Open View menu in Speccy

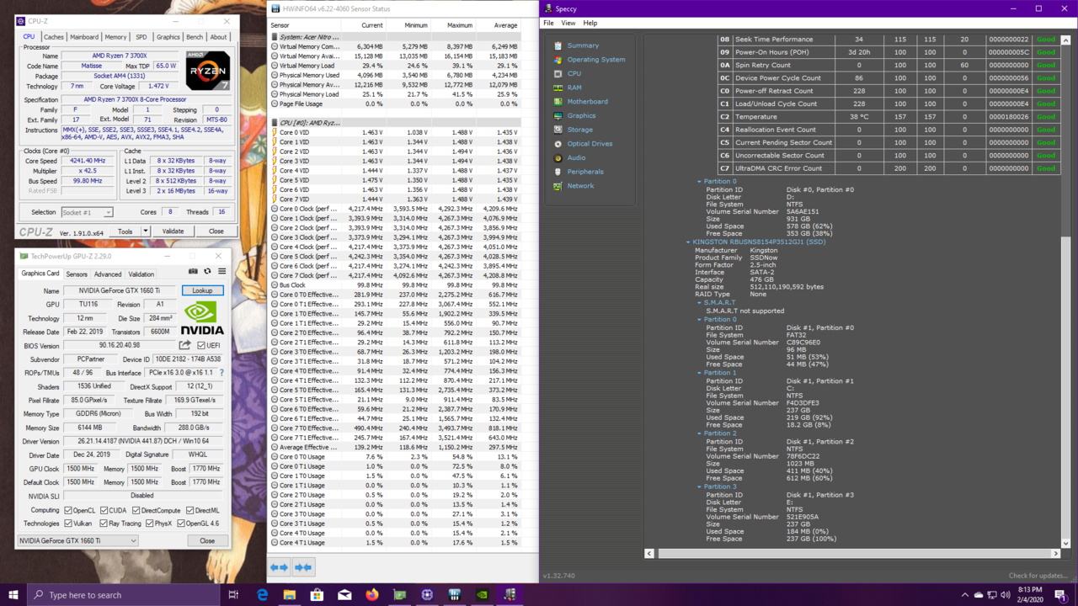[x=568, y=23]
